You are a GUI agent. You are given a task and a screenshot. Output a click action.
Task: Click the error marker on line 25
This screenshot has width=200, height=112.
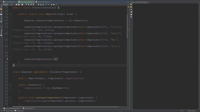tap(7, 59)
